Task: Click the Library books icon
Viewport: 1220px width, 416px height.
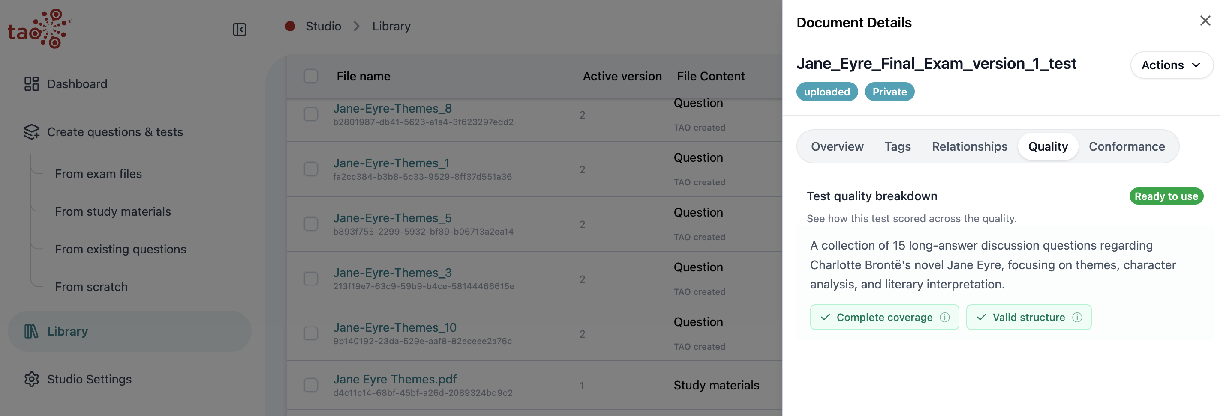Action: [31, 331]
